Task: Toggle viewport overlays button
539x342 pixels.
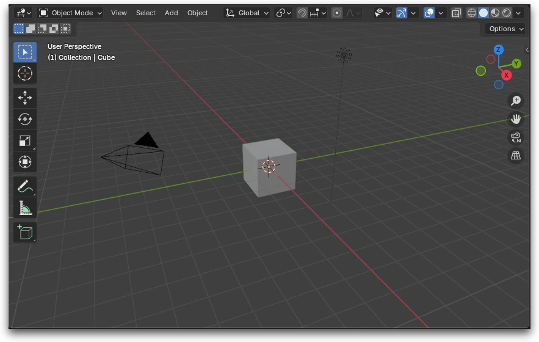Action: pos(429,13)
